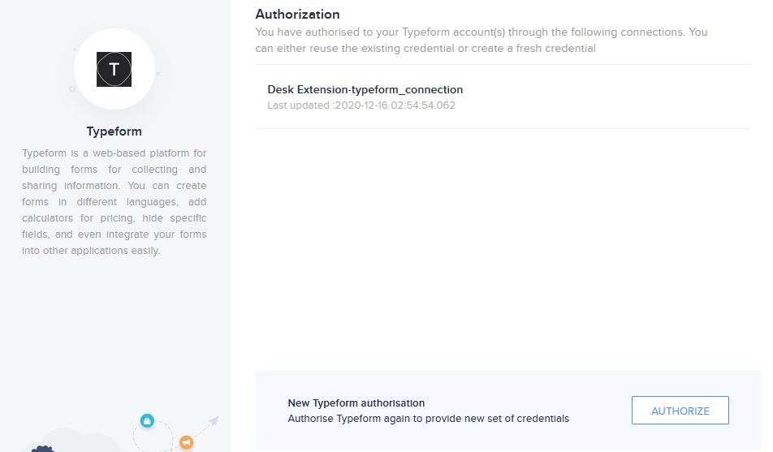This screenshot has height=452, width=773.
Task: Click the Typeform logo icon
Action: coord(114,70)
